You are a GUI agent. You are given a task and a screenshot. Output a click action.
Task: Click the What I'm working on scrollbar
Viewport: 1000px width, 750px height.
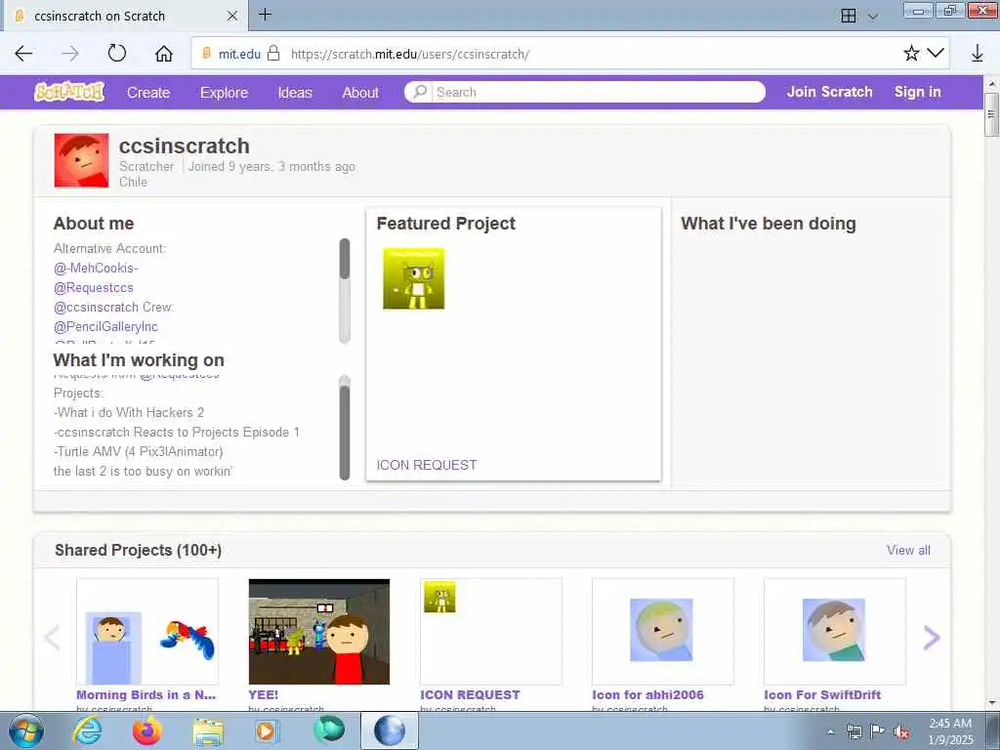pyautogui.click(x=345, y=433)
